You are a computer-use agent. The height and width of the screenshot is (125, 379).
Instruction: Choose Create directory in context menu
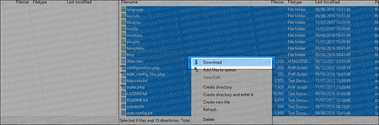tap(217, 87)
